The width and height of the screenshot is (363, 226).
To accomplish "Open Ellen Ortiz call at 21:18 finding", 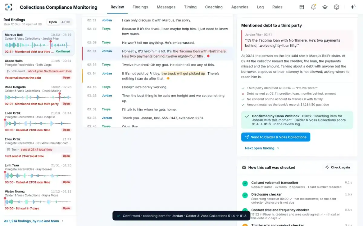I will coord(38,122).
